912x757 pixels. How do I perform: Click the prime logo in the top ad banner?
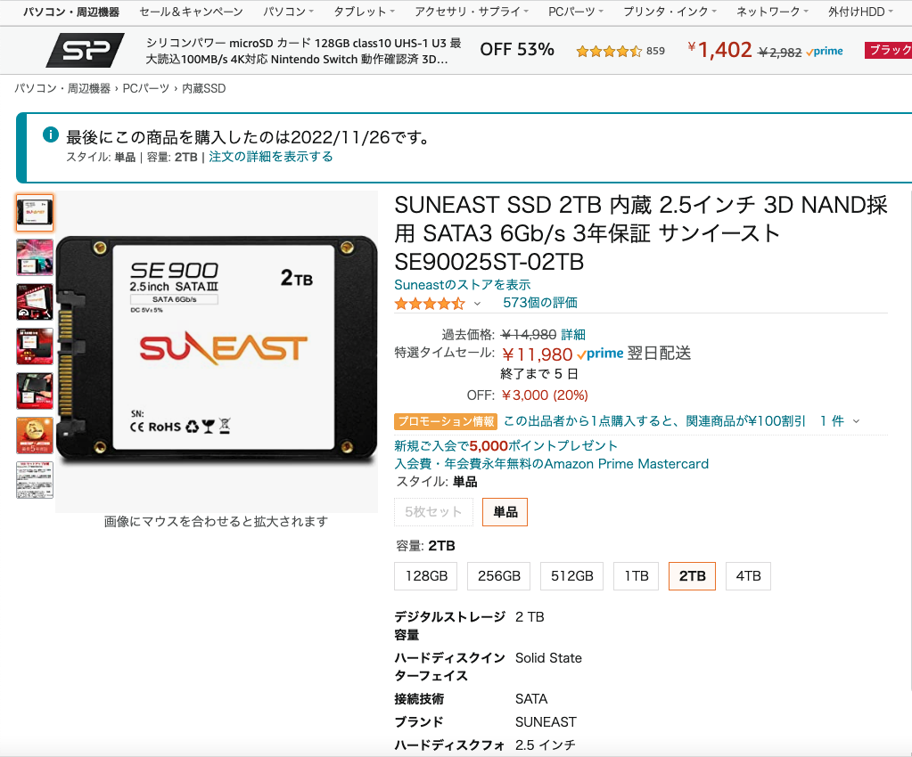pos(825,52)
